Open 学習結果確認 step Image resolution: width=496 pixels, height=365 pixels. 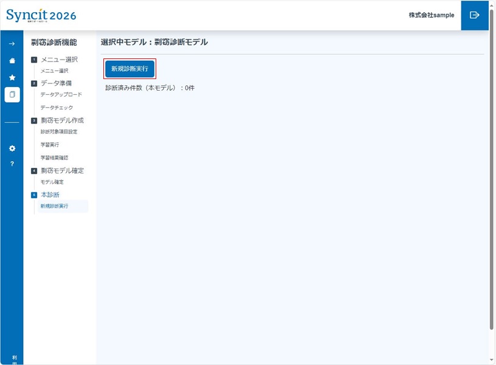pos(54,158)
